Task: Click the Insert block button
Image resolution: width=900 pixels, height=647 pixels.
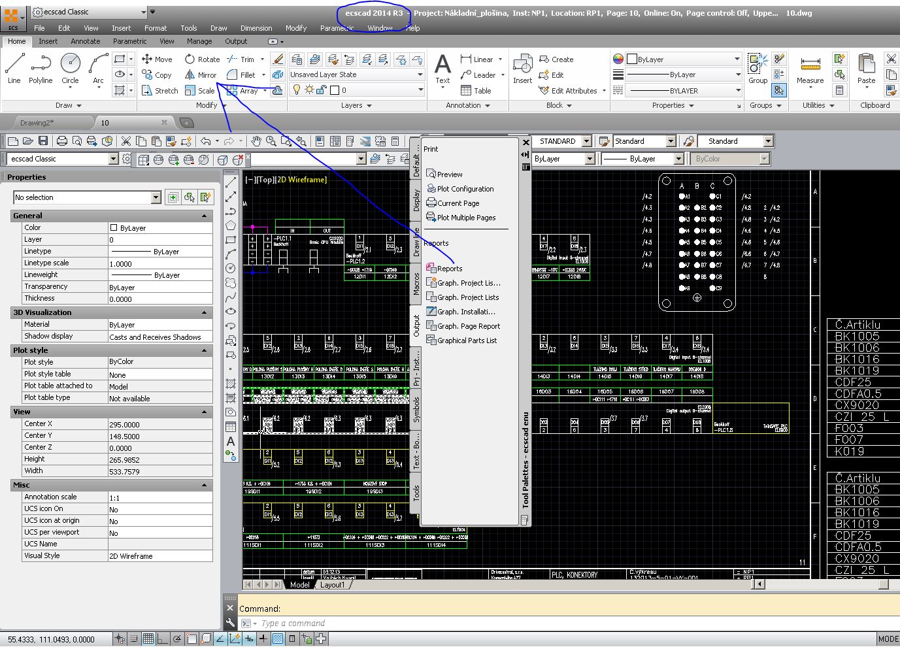Action: pyautogui.click(x=522, y=69)
